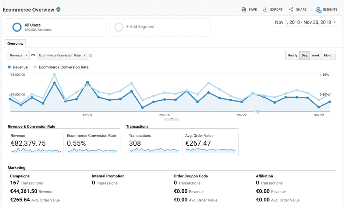Click the timeline scrubber handle below the chart
Viewport: 344px width, 207px height.
click(x=257, y=111)
